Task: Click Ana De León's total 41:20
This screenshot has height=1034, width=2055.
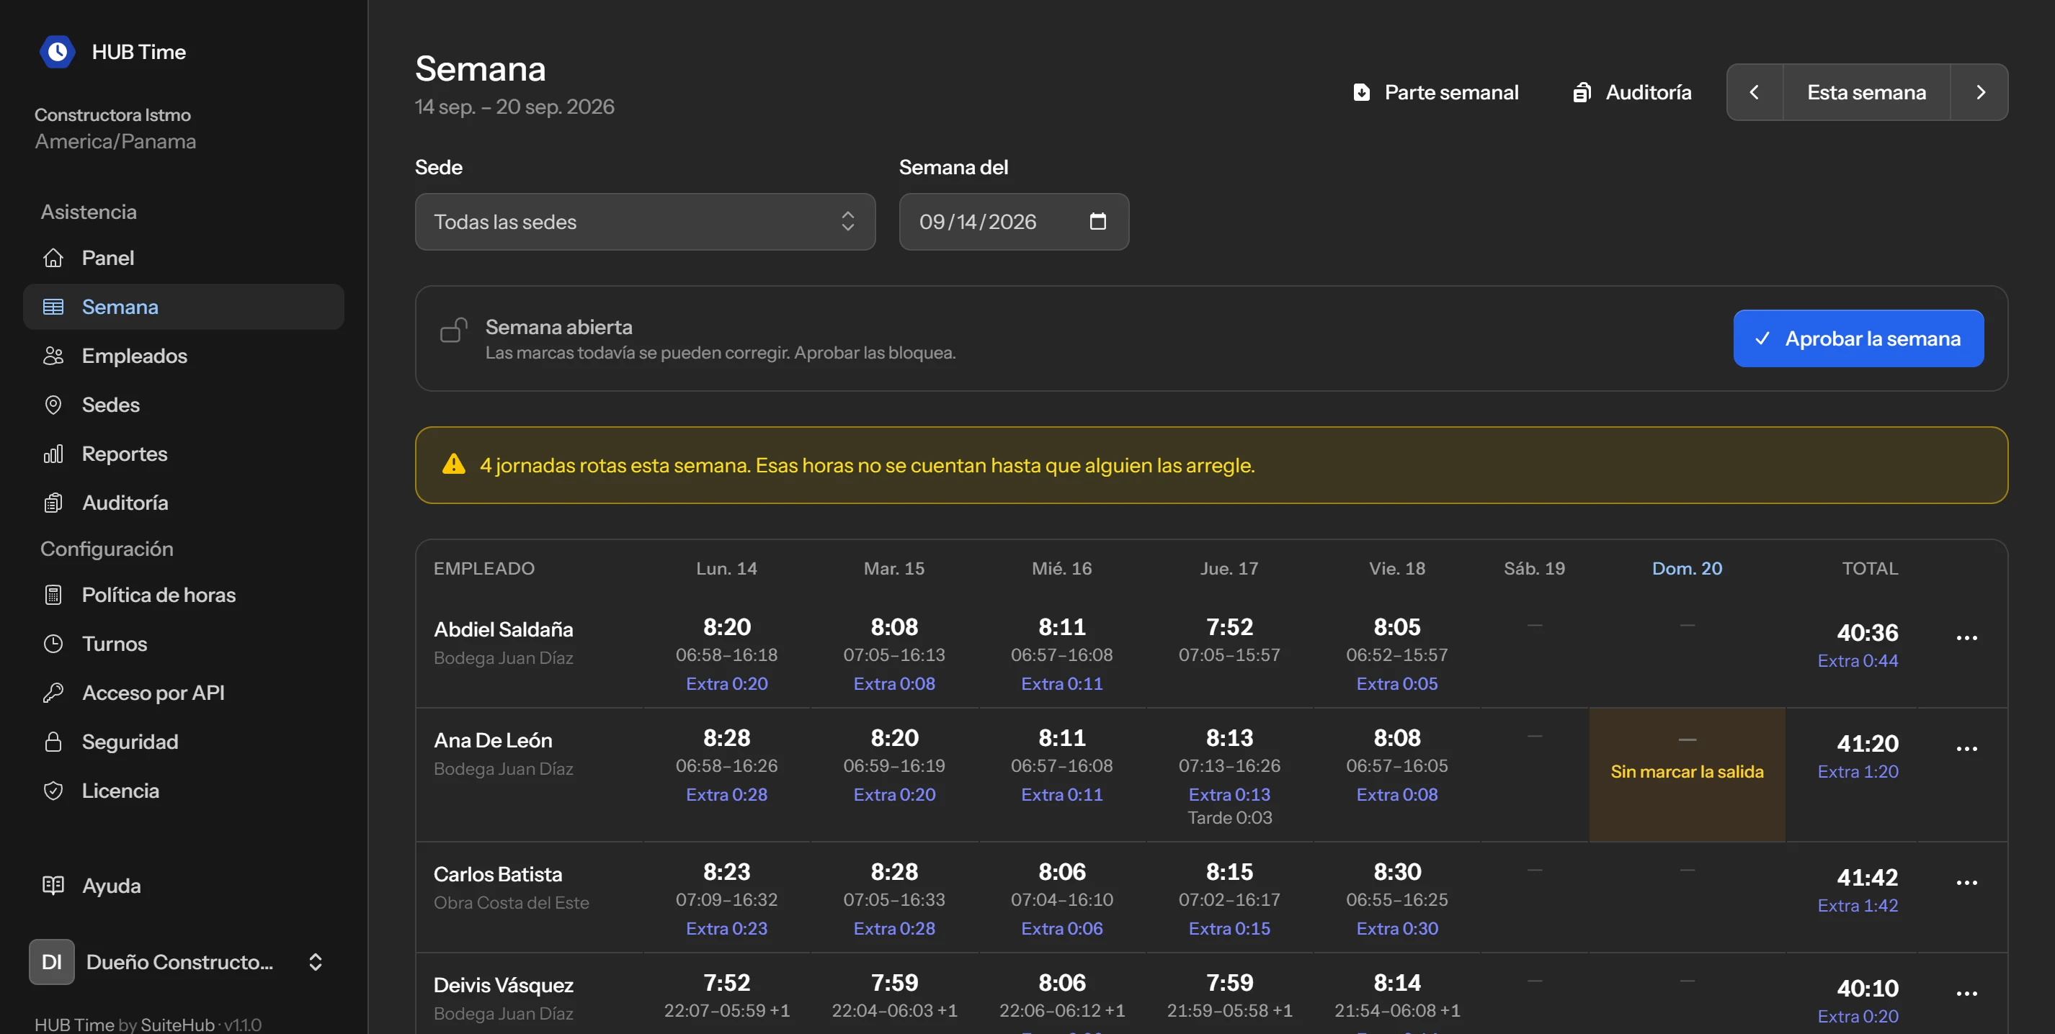Action: (1867, 744)
